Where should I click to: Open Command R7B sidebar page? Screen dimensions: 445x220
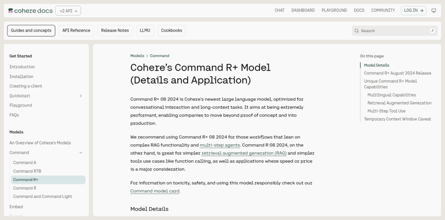(x=27, y=171)
